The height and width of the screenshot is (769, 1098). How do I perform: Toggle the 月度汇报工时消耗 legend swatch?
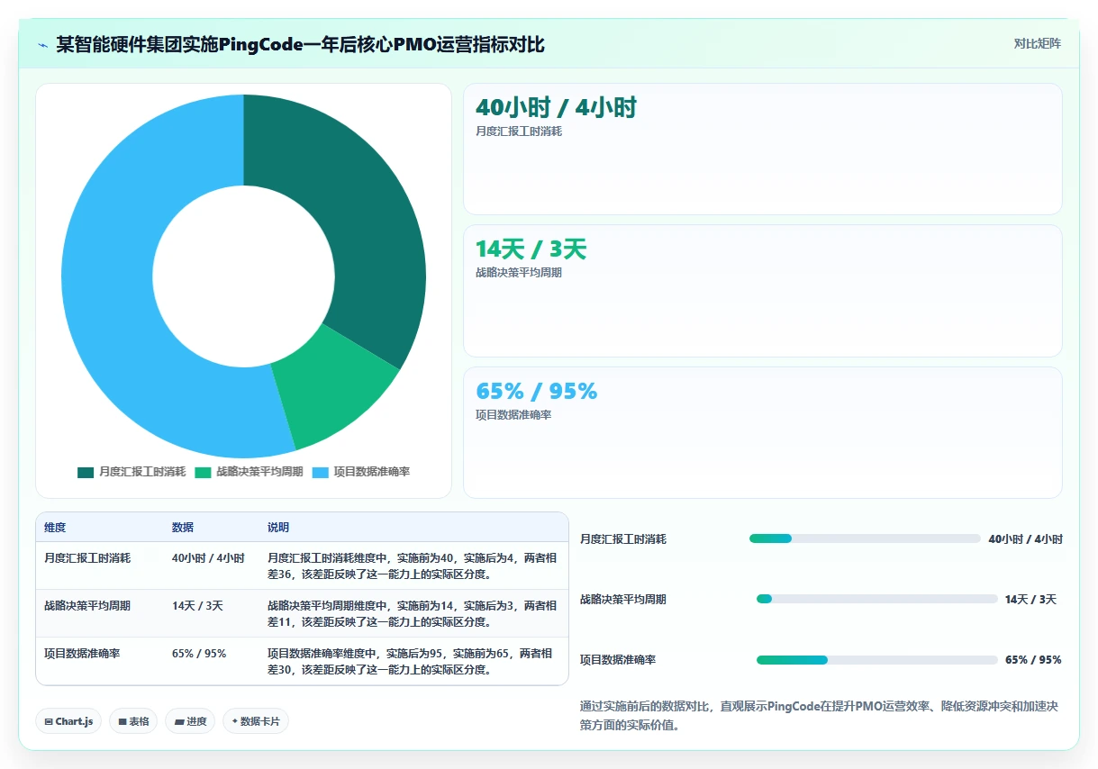point(86,472)
